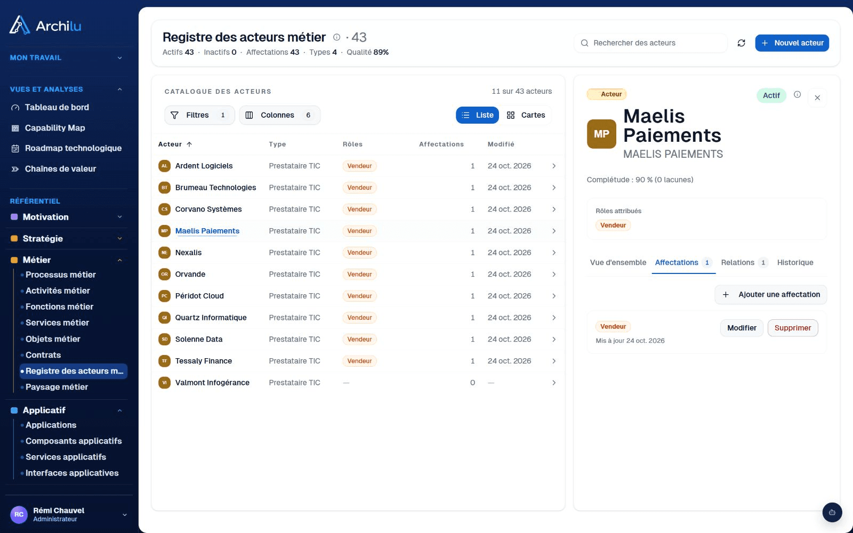
Task: Click the Archilu logo icon
Action: 20,25
